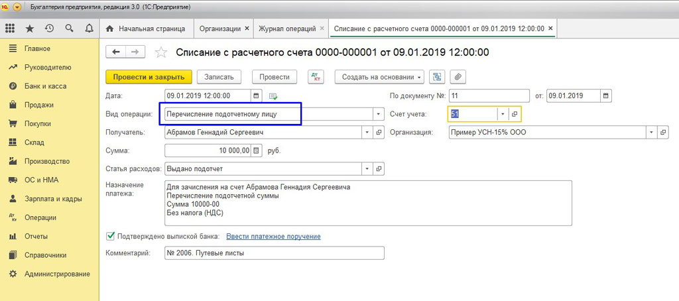Open the History clock icon
This screenshot has width=679, height=301.
click(49, 29)
